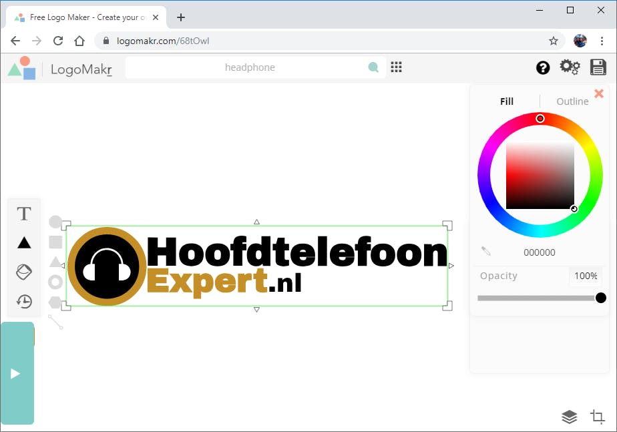
Task: Click the bottom middle resize arrow
Action: [x=256, y=310]
